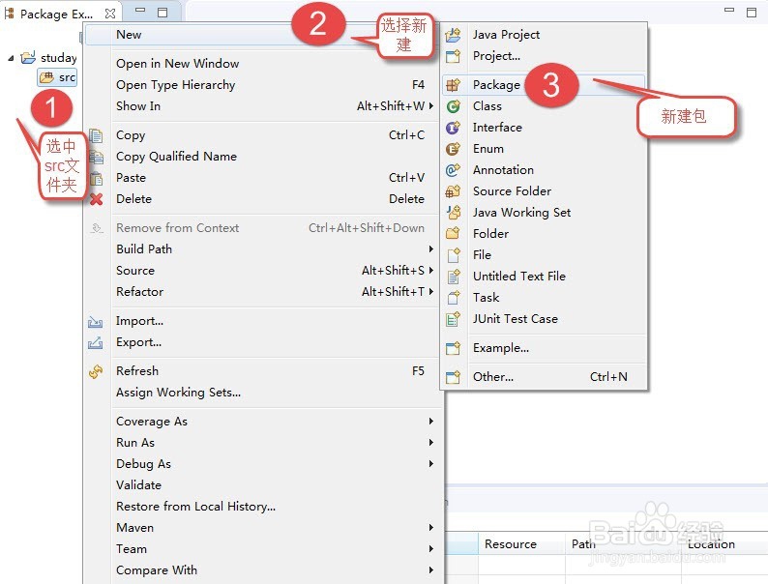This screenshot has width=768, height=584.
Task: Expand the Source submenu arrow
Action: click(x=431, y=270)
